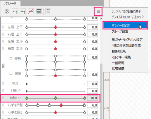Toggle link icon beside 右眉 上下
151x119 pixels.
tap(3, 34)
